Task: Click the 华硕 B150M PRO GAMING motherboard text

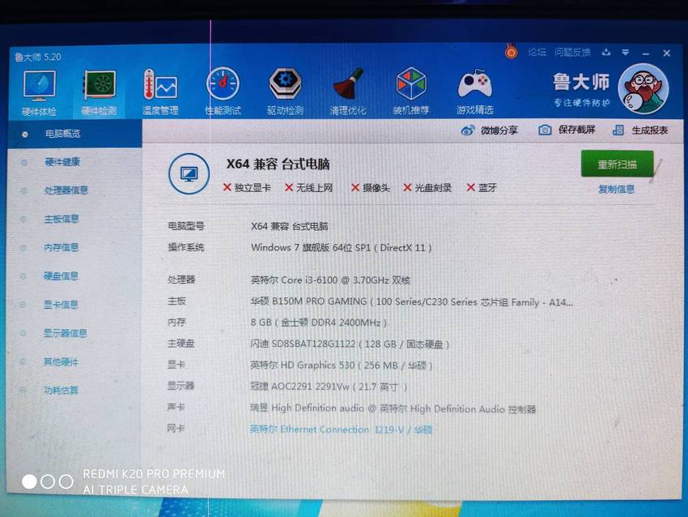Action: (411, 301)
